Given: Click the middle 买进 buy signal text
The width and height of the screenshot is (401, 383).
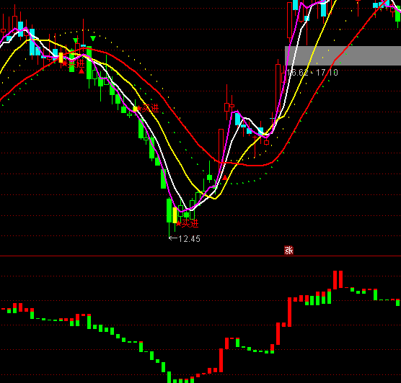Looking at the screenshot, I should click(150, 109).
